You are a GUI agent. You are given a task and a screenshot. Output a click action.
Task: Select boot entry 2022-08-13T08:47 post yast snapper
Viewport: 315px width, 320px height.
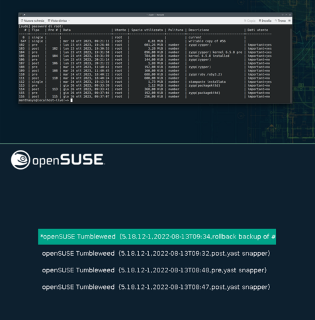(156, 287)
